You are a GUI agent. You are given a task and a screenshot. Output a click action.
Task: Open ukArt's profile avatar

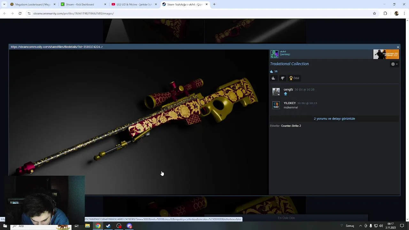click(274, 54)
